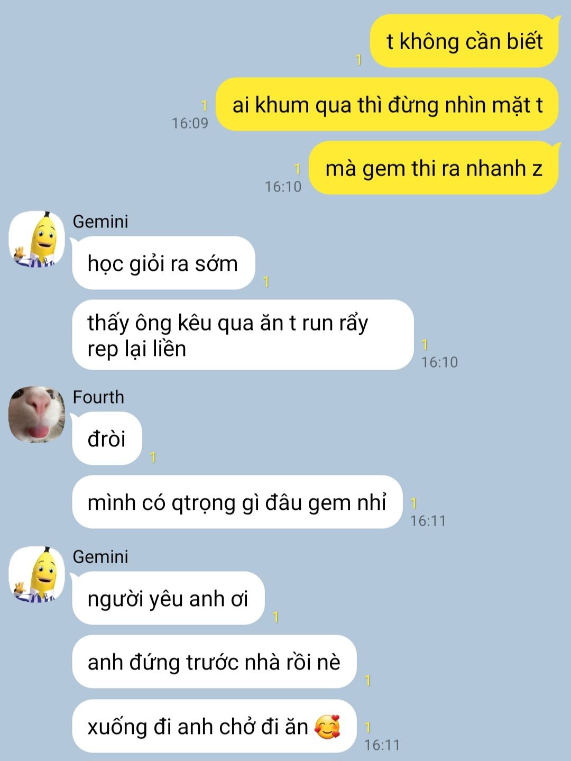
Task: Tap the 'người yêu anh ơi' message
Action: click(168, 599)
